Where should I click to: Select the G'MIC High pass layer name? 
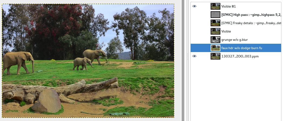[251, 15]
